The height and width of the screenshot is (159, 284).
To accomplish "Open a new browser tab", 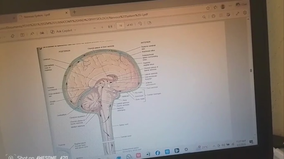I will click(74, 12).
